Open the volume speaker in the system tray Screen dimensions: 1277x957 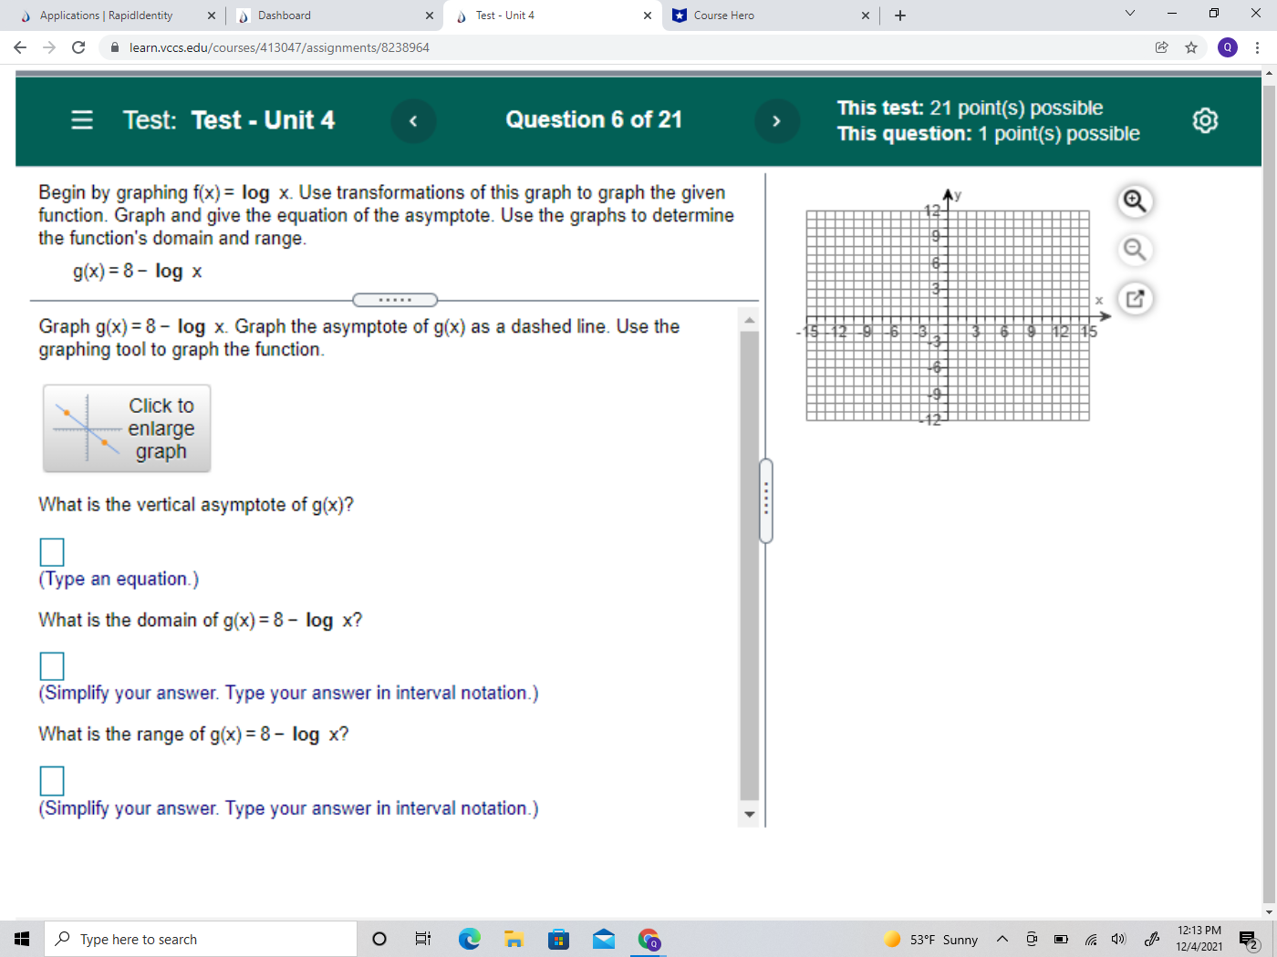pyautogui.click(x=1117, y=939)
